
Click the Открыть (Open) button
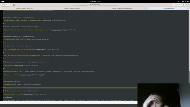click(5, 5)
